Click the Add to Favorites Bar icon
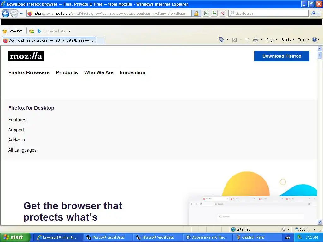Viewport: 323px width, 242px height. click(x=32, y=31)
